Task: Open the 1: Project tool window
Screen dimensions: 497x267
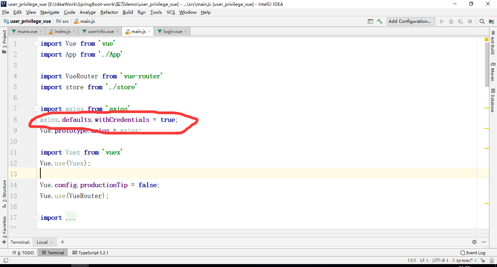Action: click(x=4, y=42)
